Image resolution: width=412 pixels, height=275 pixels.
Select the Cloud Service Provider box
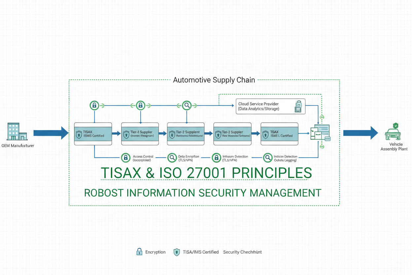[x=270, y=106]
